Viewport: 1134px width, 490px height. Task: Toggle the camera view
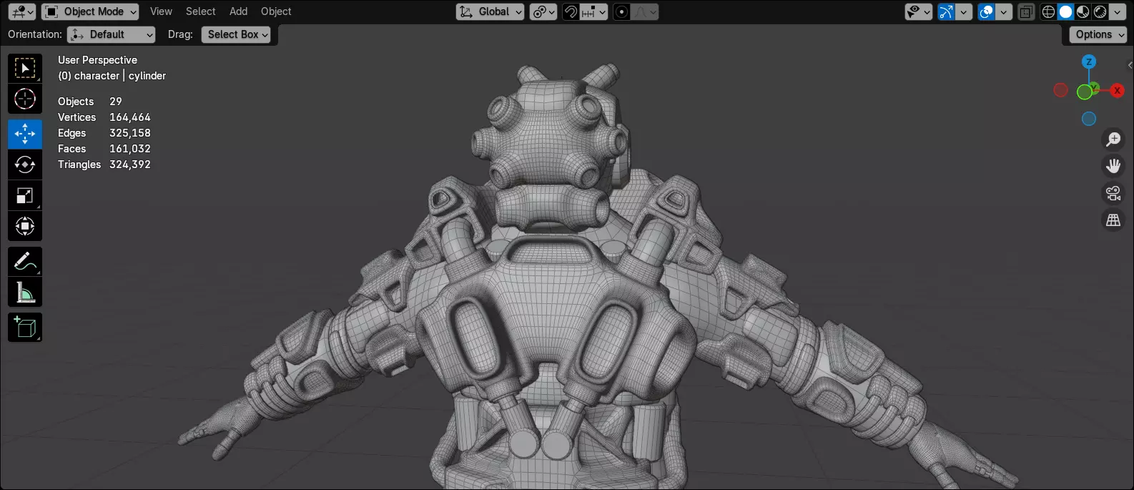point(1113,193)
